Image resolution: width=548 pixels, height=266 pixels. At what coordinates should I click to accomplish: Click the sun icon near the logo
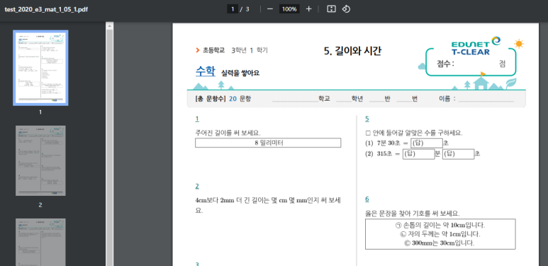[519, 44]
